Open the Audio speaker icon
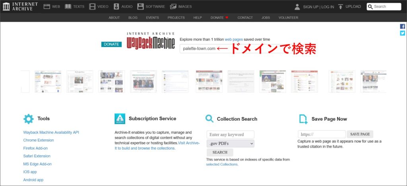 [x=116, y=6]
